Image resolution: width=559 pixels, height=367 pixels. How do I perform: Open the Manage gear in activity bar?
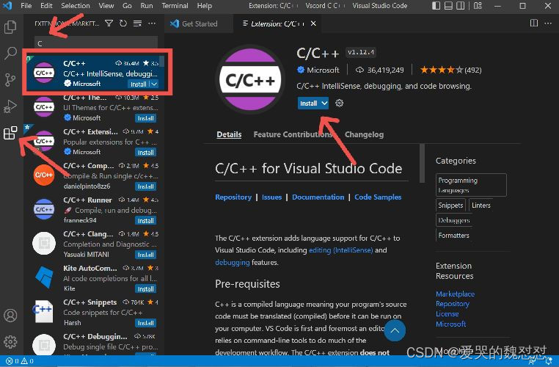10,342
